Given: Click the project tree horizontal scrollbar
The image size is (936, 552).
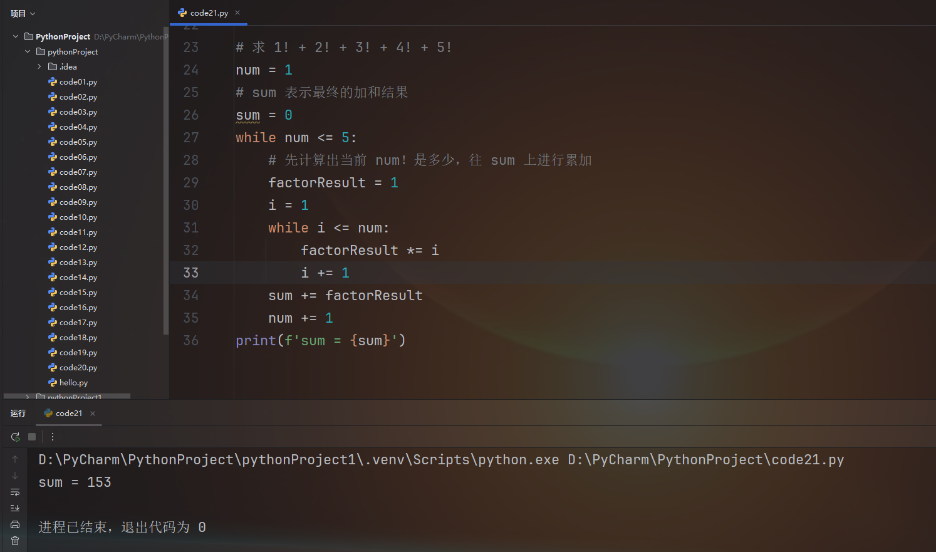Looking at the screenshot, I should tap(67, 396).
